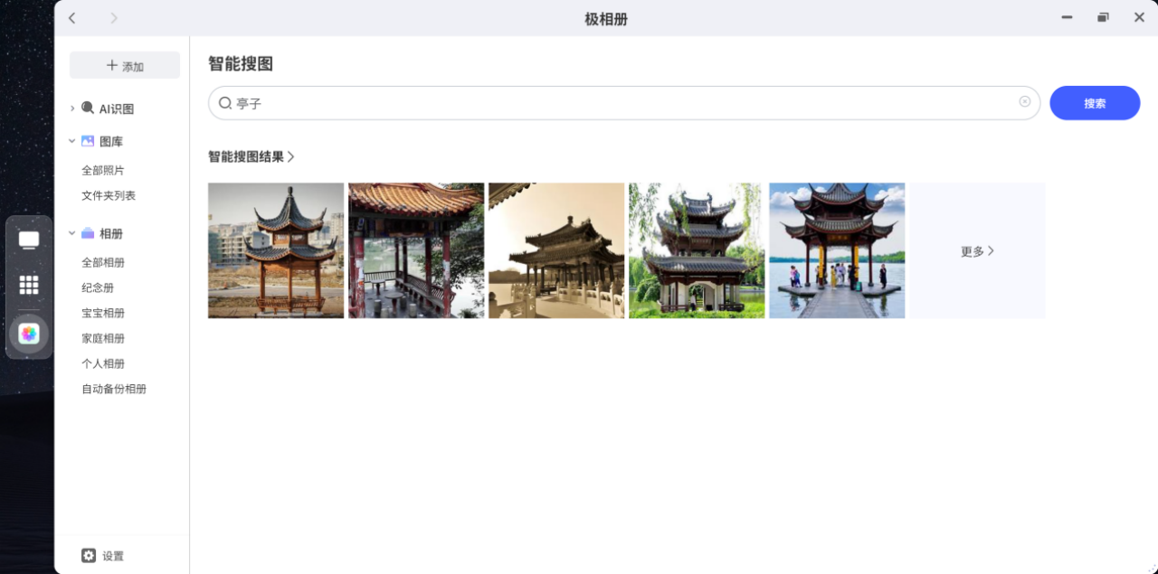Screen dimensions: 1158x574
Task: Select 家庭相册
Action: click(x=103, y=338)
